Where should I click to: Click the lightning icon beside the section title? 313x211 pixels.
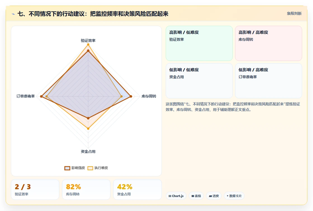coord(13,14)
